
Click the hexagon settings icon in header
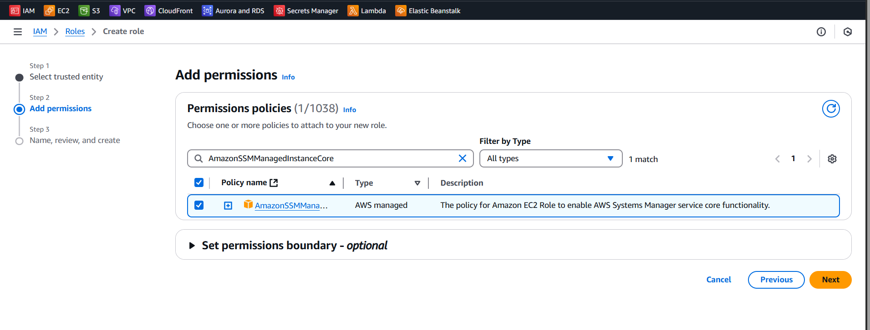(x=848, y=32)
